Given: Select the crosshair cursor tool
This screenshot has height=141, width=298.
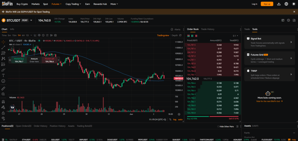Looking at the screenshot, I should point(3,42).
